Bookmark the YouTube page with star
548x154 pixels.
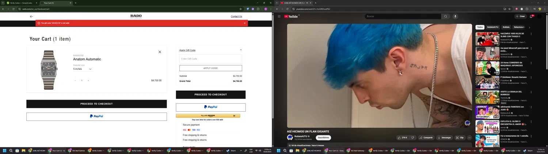coord(509,9)
